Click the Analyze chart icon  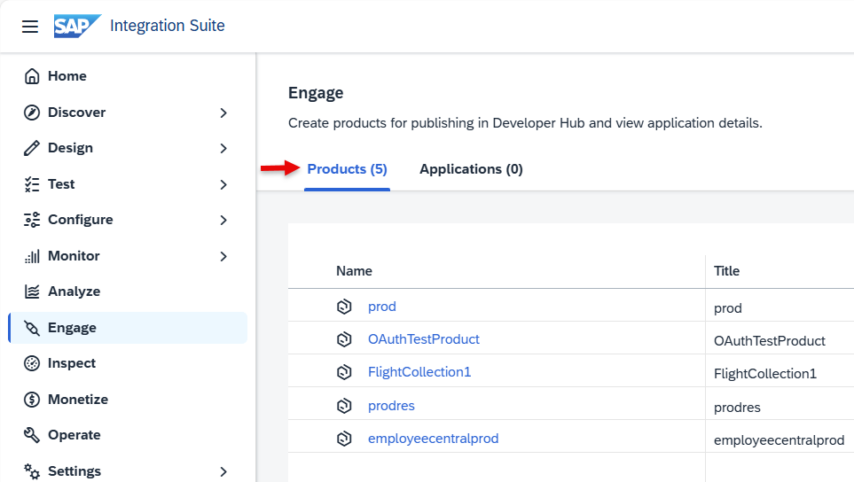pyautogui.click(x=32, y=292)
